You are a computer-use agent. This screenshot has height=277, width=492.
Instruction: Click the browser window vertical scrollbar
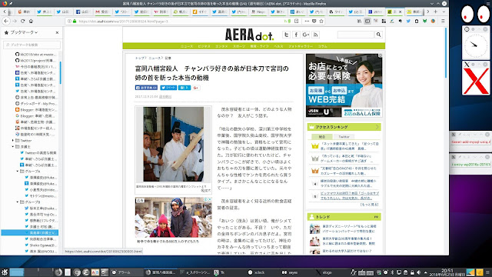pyautogui.click(x=446, y=53)
